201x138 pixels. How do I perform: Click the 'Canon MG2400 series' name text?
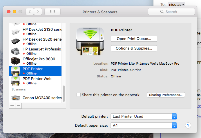[42, 98]
